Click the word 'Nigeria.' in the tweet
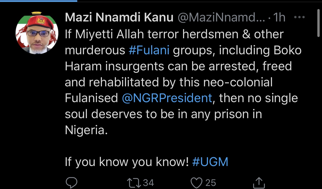 tap(86, 130)
